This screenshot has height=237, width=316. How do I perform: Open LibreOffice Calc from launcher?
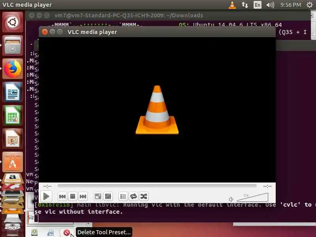tap(13, 115)
